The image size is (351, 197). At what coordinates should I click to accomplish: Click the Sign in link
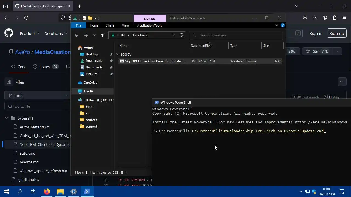click(316, 33)
